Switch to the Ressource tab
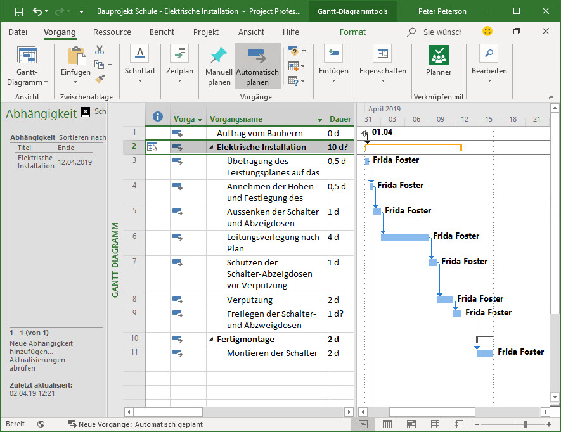The image size is (561, 432). click(x=112, y=32)
